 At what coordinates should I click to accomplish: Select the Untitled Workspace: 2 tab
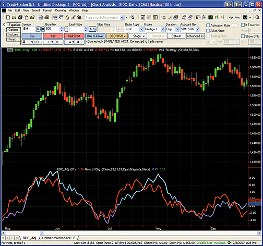click(x=59, y=238)
